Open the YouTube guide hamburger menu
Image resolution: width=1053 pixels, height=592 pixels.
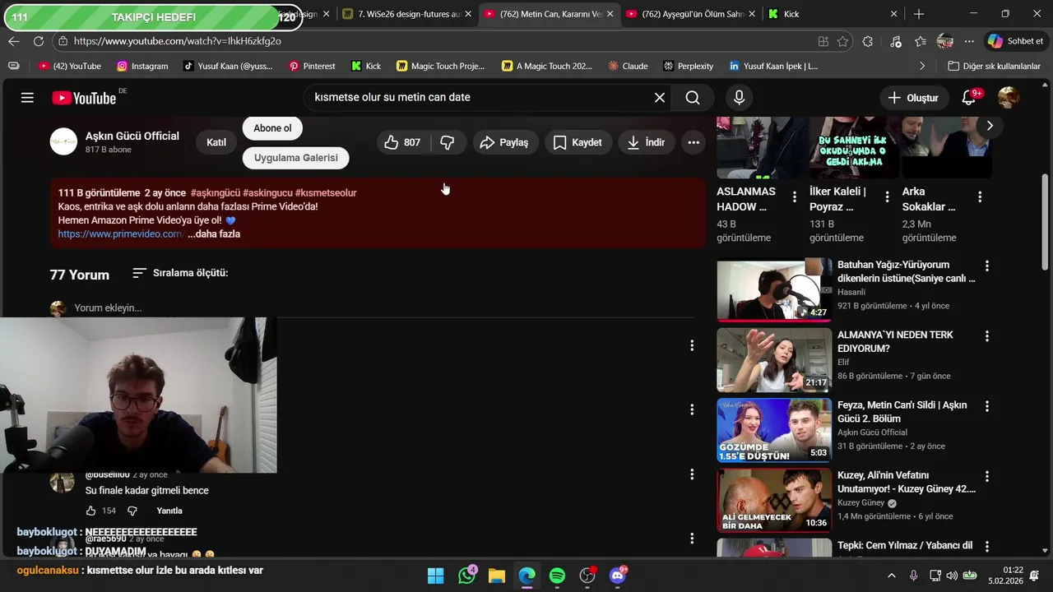[27, 98]
